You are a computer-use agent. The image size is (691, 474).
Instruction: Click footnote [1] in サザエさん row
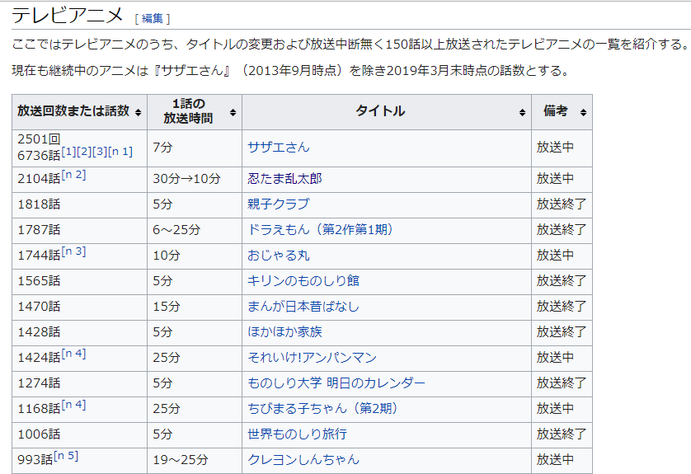(x=68, y=152)
